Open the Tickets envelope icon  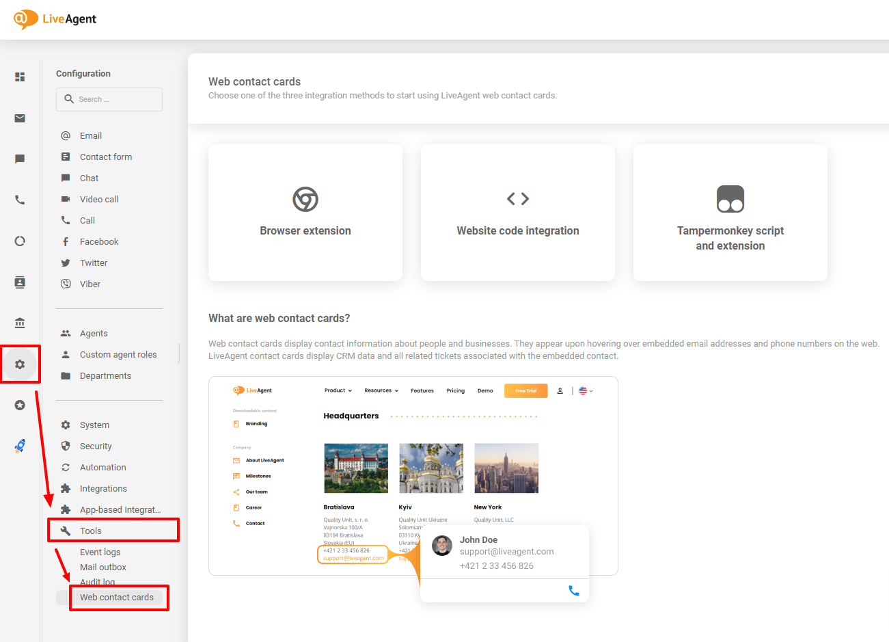[x=20, y=118]
